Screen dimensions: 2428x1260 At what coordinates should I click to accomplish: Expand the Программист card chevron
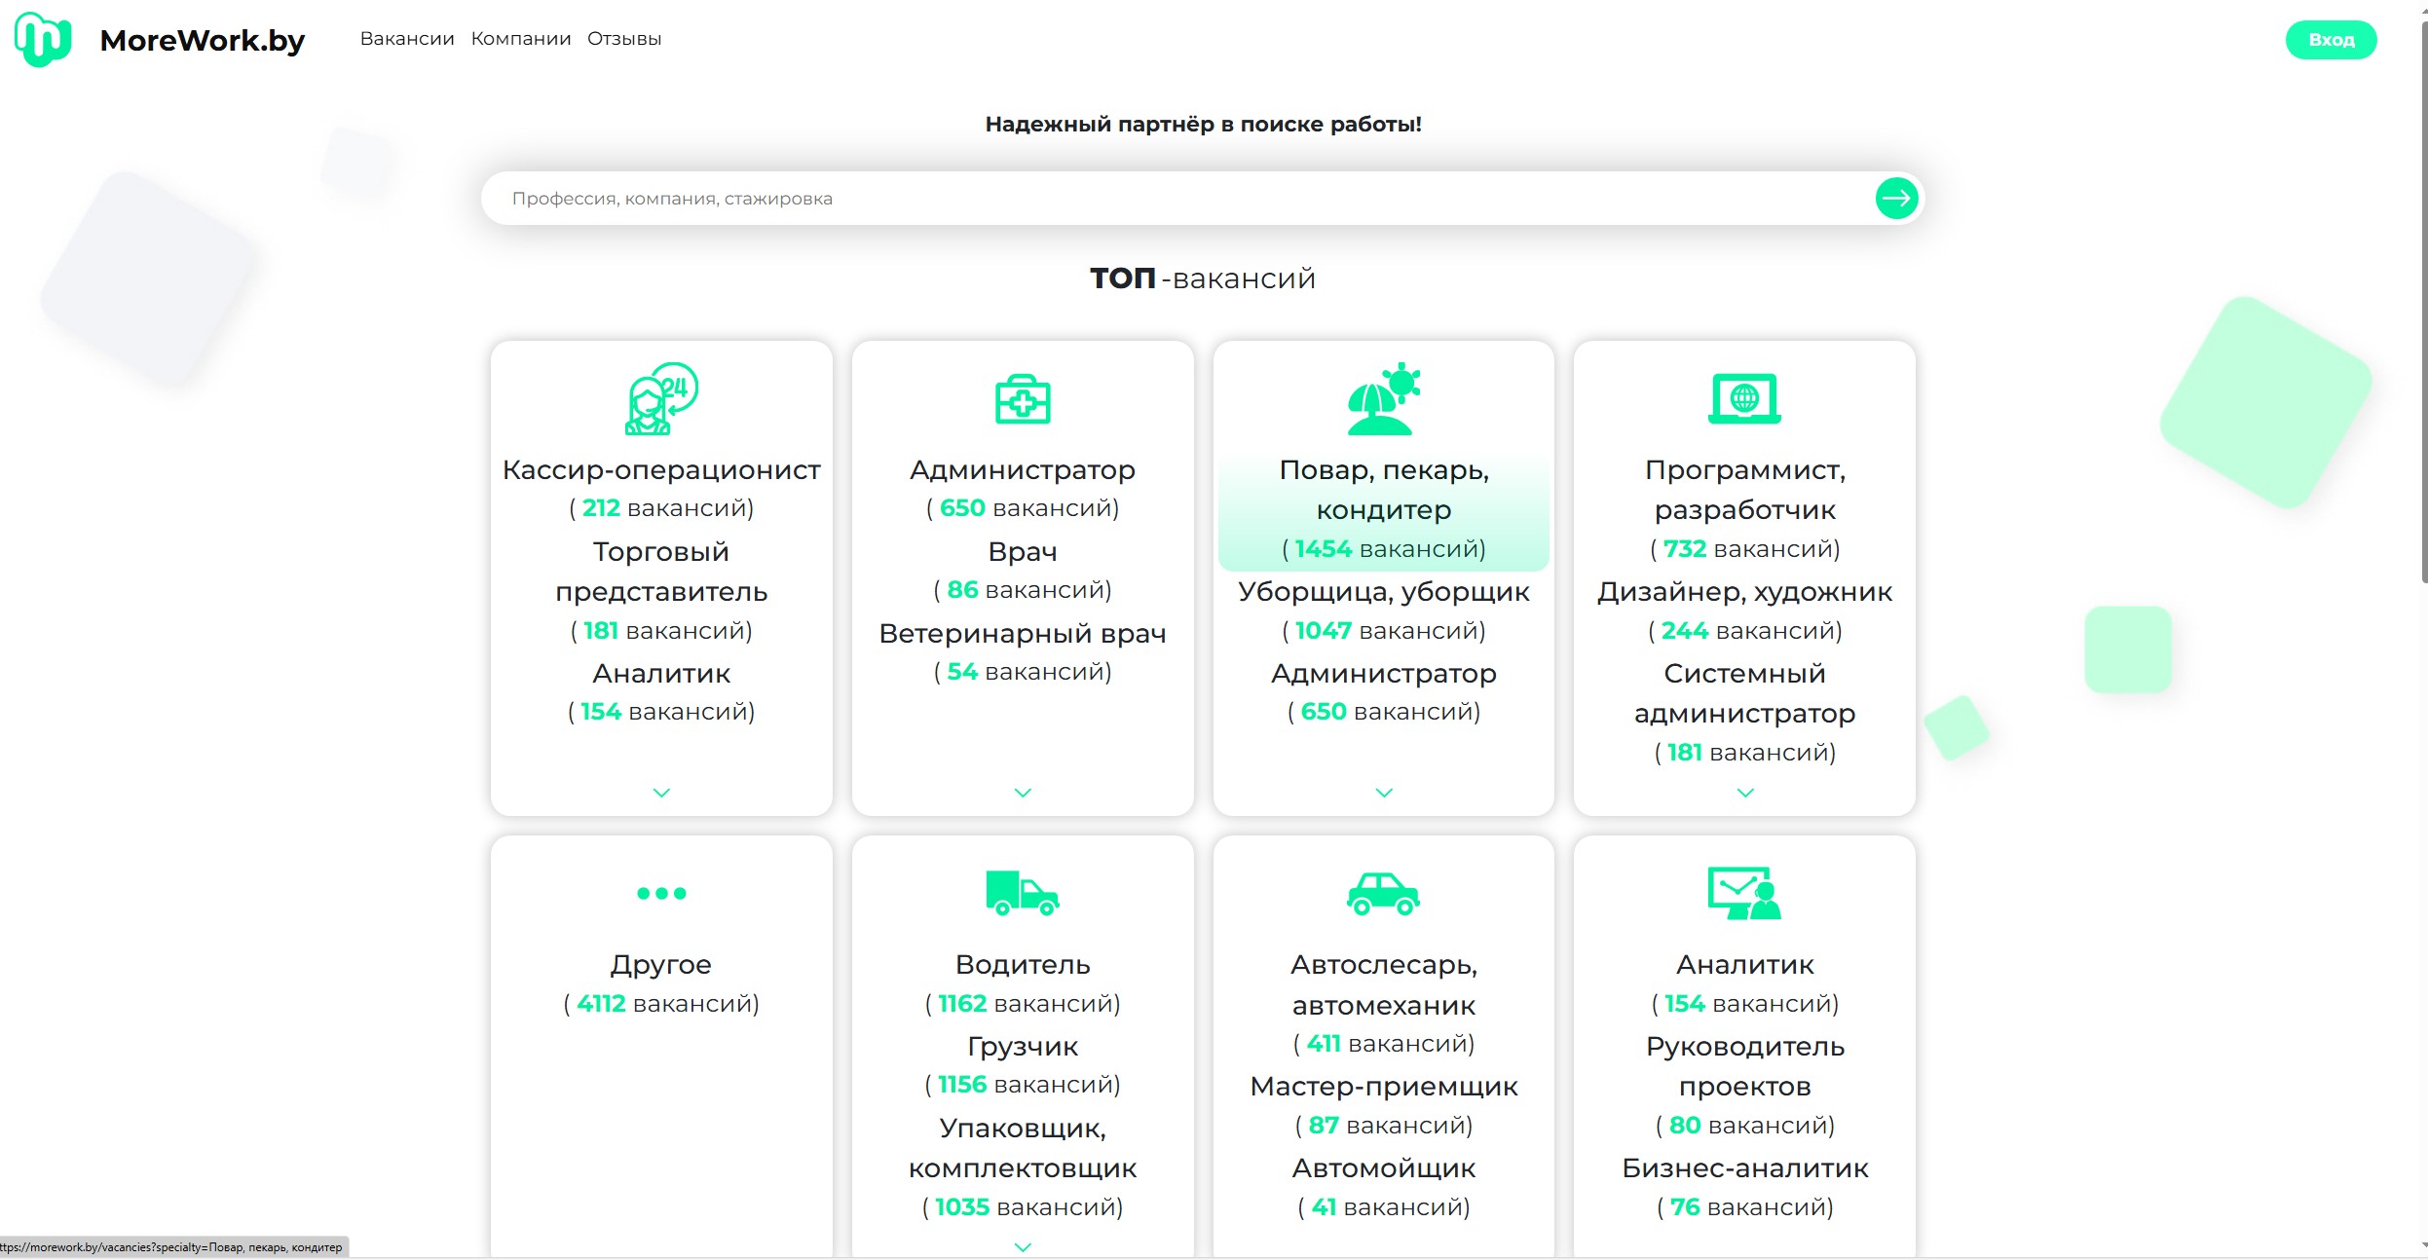coord(1745,793)
